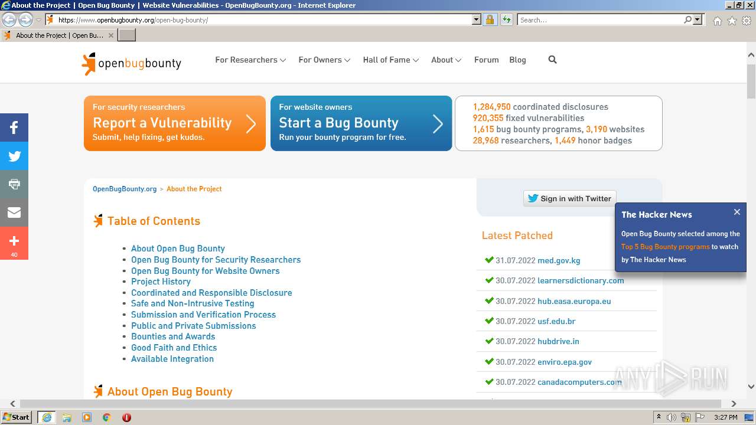Open Good Faith and Ethics link
Screen dimensions: 756x425
coord(174,348)
